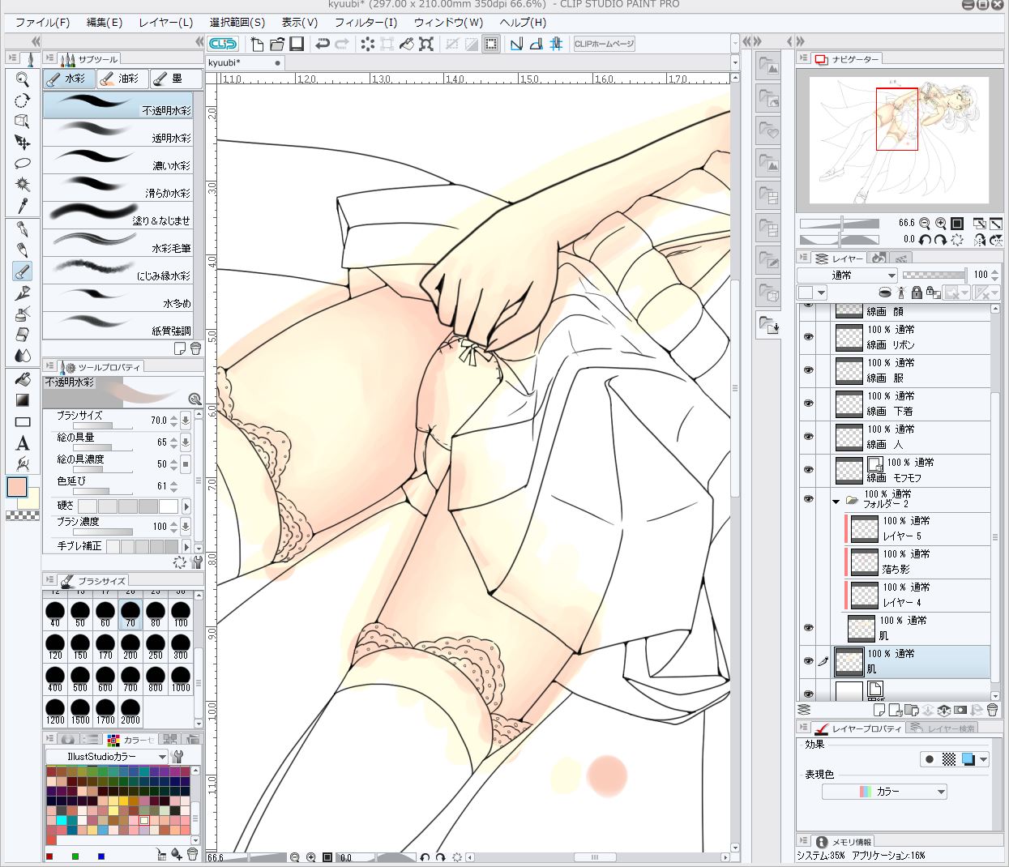Open the layer color effect dropdown arrow

coord(983,759)
